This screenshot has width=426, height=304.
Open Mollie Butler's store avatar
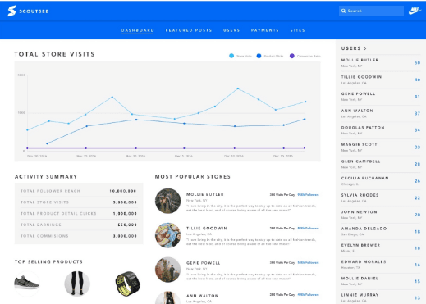[167, 201]
